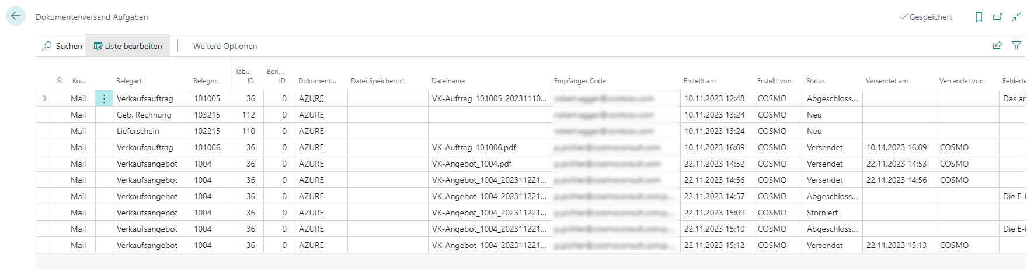Click Suchen to search the list

click(62, 46)
